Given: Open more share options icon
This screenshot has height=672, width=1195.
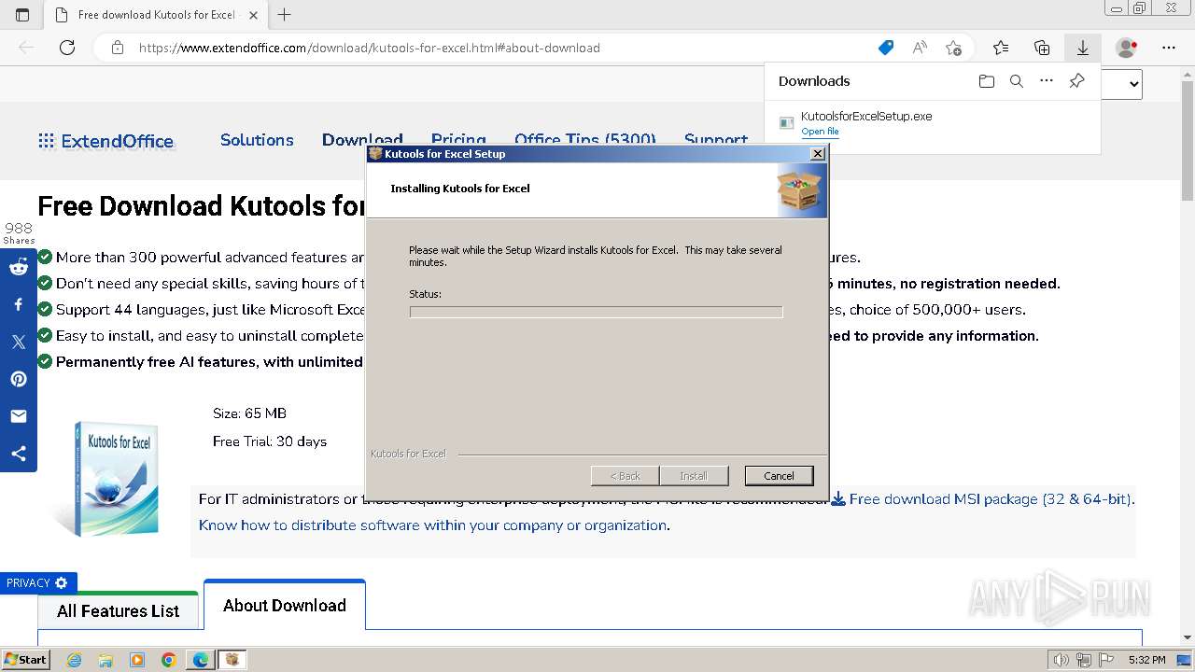Looking at the screenshot, I should 19,454.
